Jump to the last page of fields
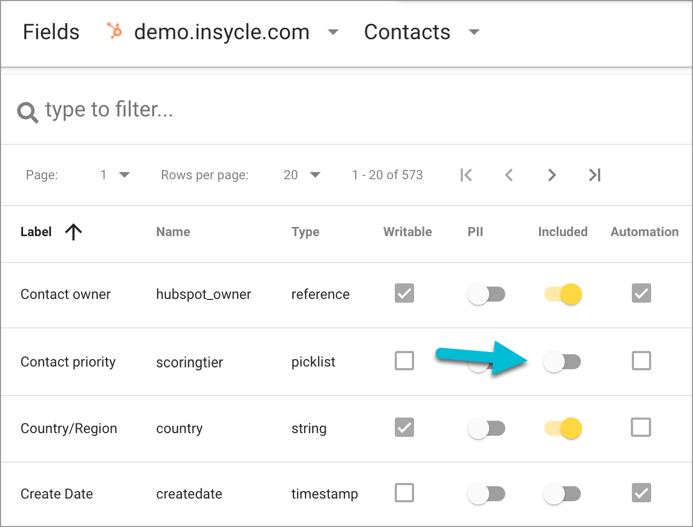The image size is (693, 527). [594, 175]
